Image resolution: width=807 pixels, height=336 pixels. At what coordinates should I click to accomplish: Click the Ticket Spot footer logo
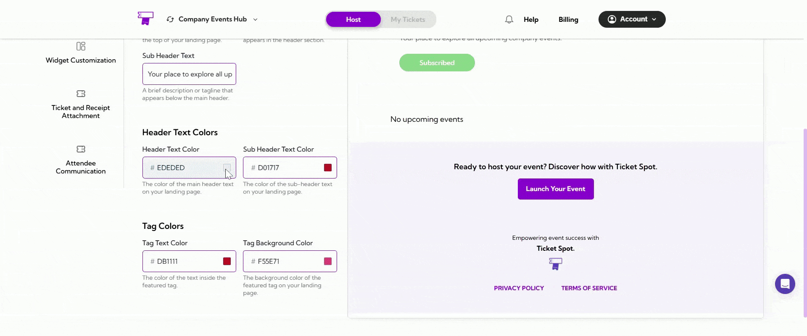[x=555, y=264]
